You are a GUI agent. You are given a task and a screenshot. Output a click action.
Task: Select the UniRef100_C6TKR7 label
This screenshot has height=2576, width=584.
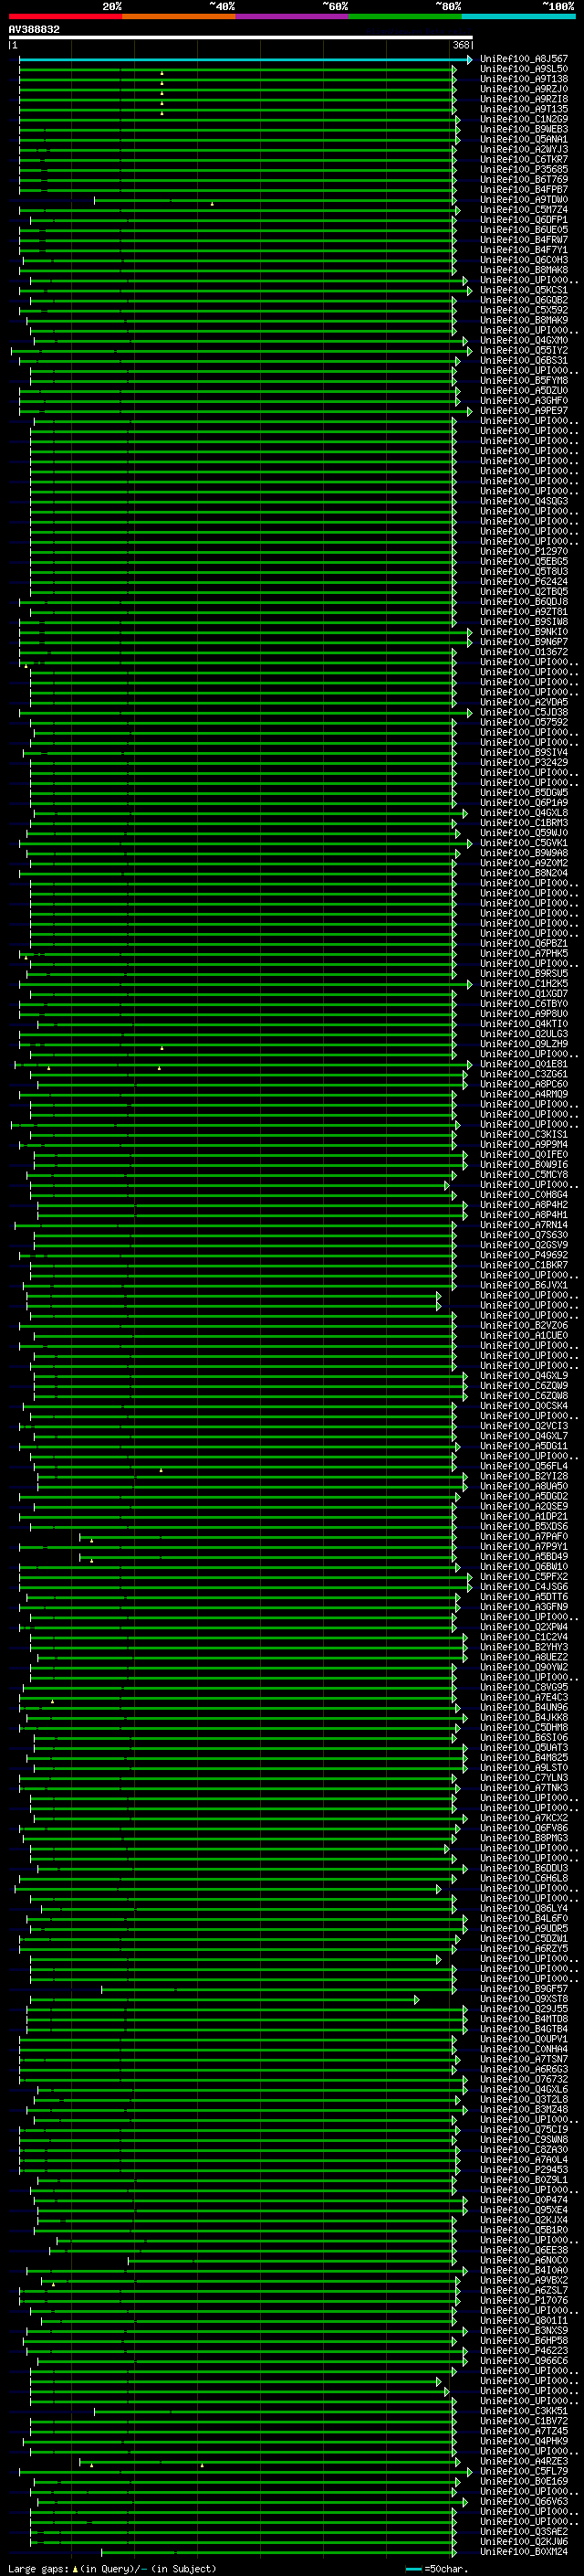click(x=524, y=160)
